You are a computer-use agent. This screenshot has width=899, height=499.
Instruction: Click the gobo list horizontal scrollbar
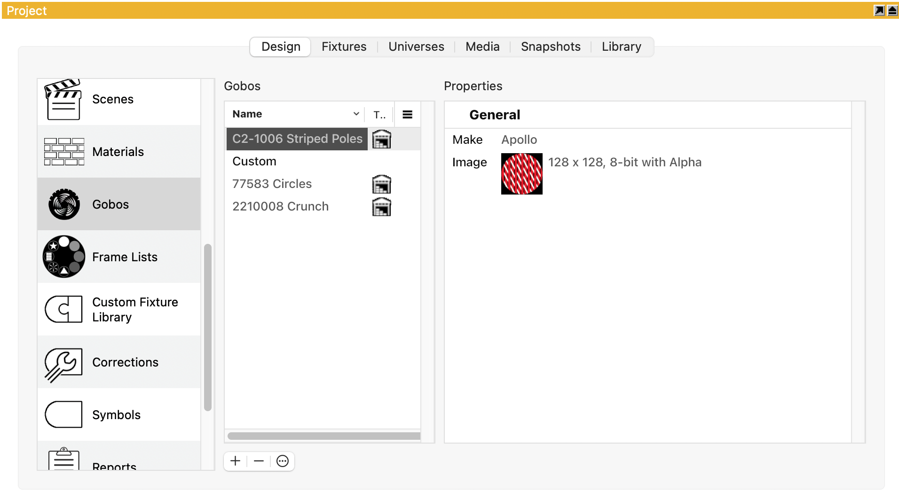[323, 436]
